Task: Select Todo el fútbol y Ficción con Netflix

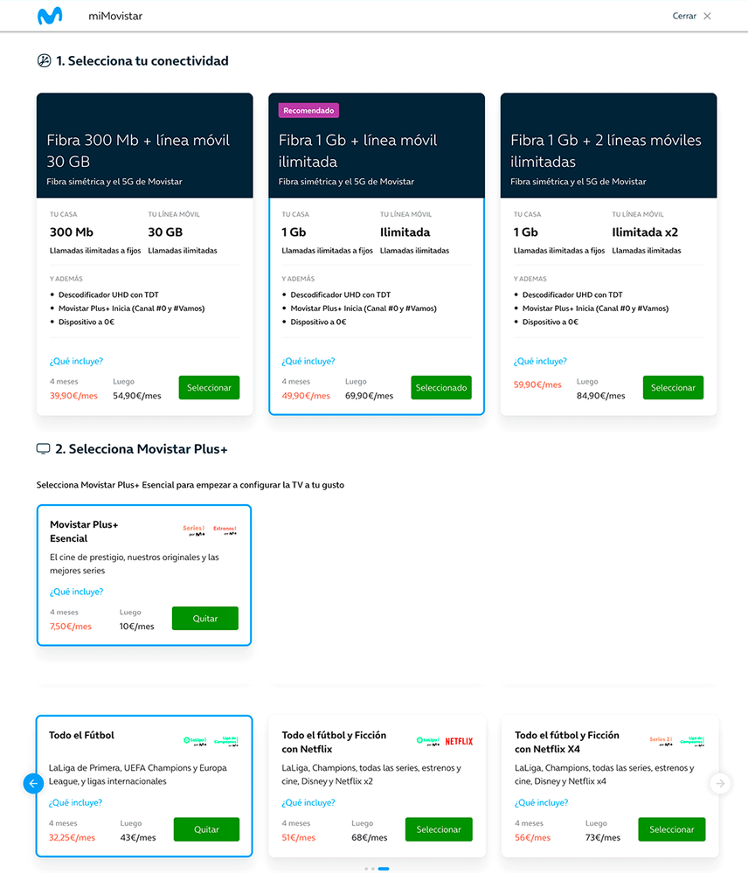Action: coord(439,829)
